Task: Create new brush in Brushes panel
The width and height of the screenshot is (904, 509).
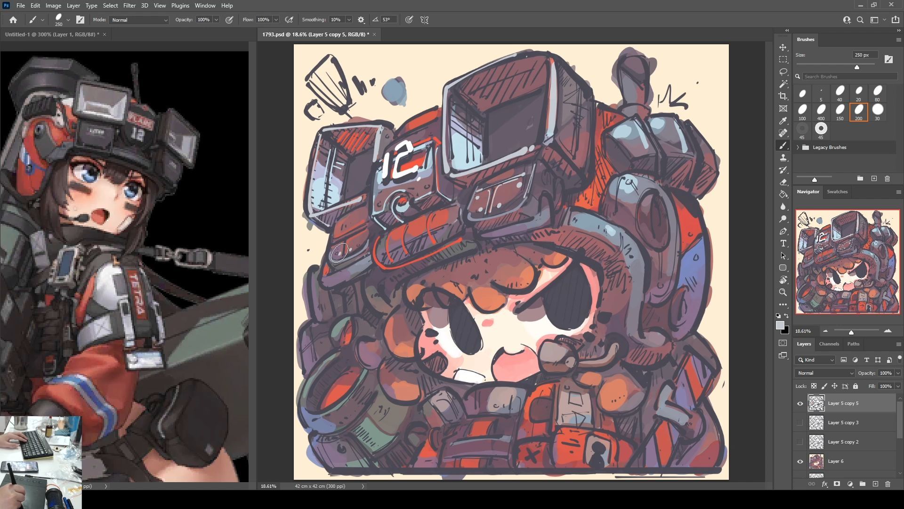Action: tap(874, 179)
